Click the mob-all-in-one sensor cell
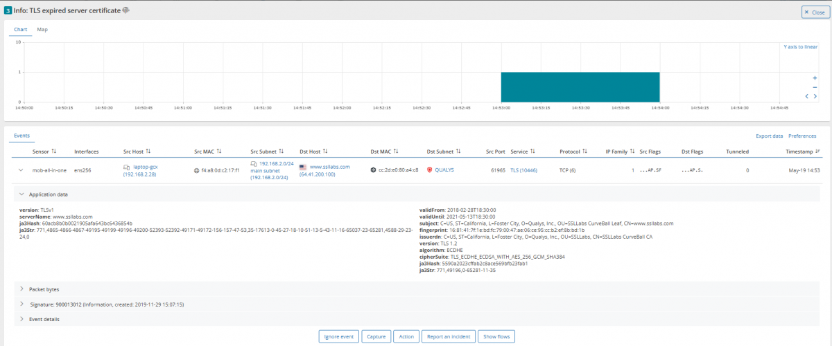The height and width of the screenshot is (346, 832). click(49, 170)
